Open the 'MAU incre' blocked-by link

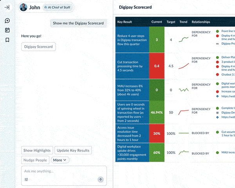228,152
